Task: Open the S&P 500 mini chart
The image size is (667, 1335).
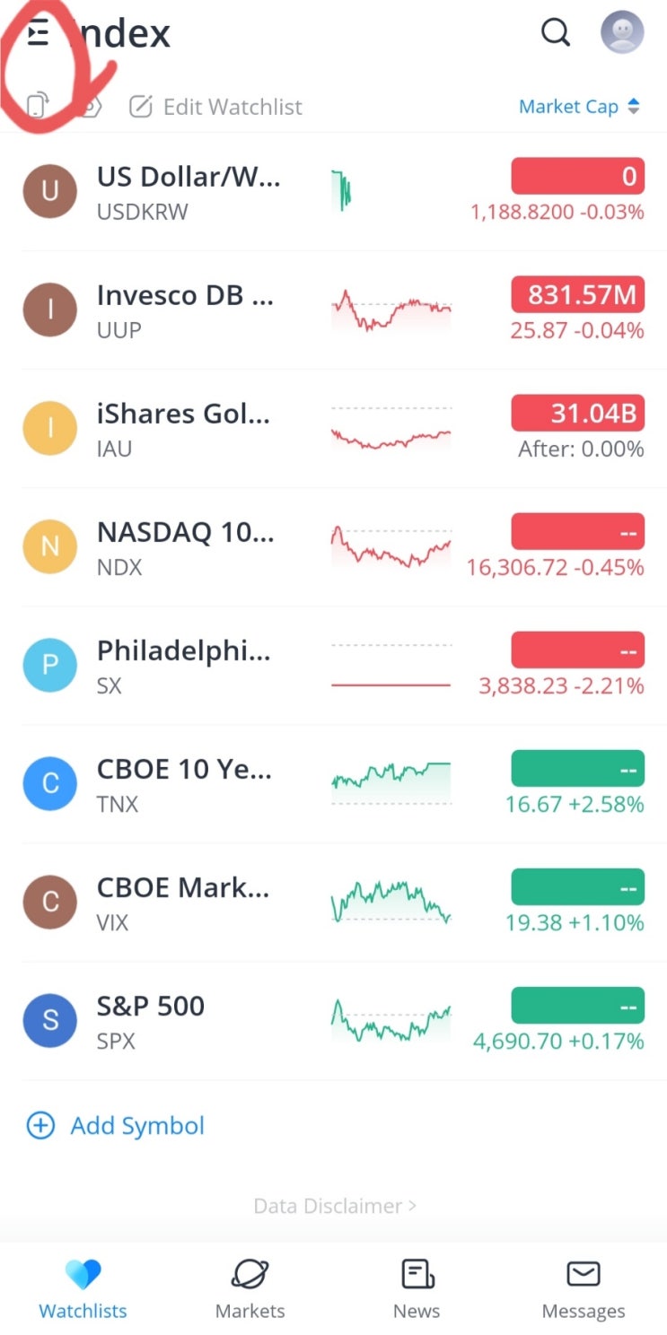Action: click(391, 1021)
